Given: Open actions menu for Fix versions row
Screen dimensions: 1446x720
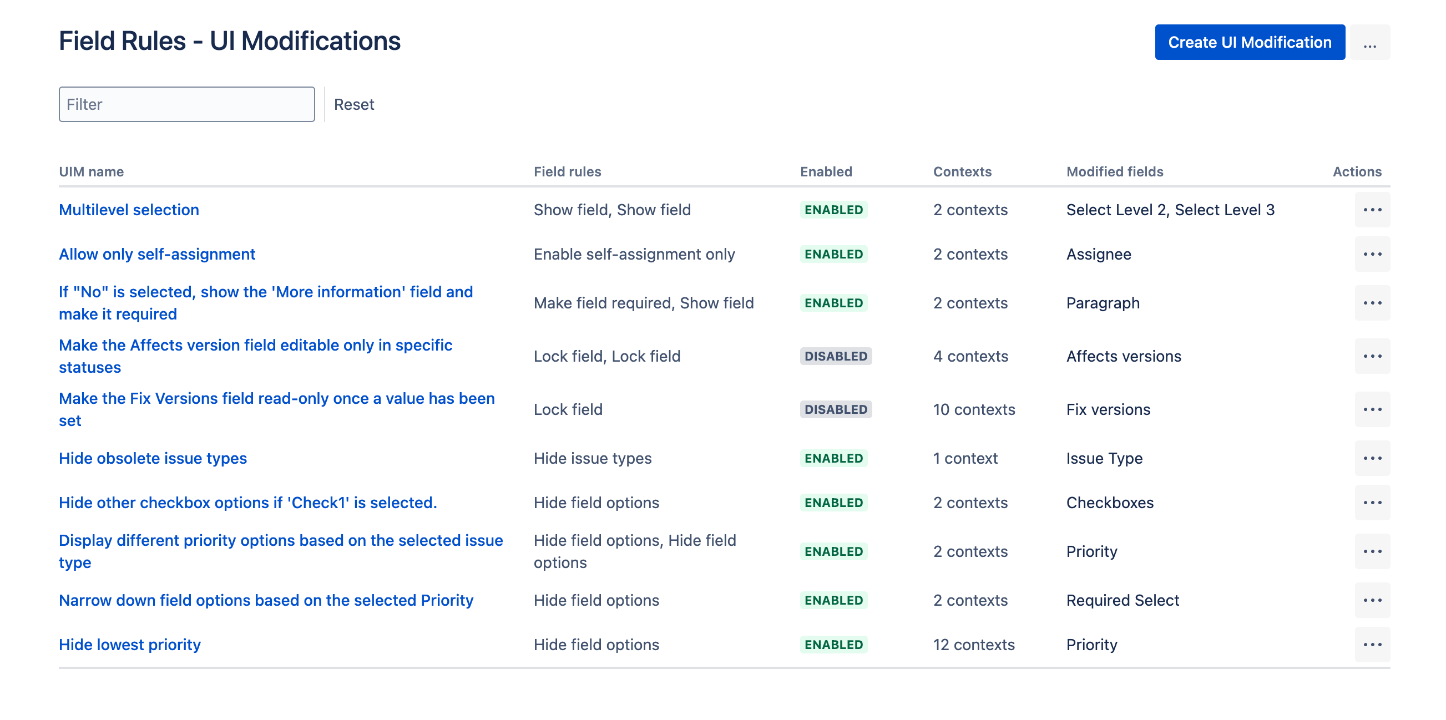Looking at the screenshot, I should 1372,410.
